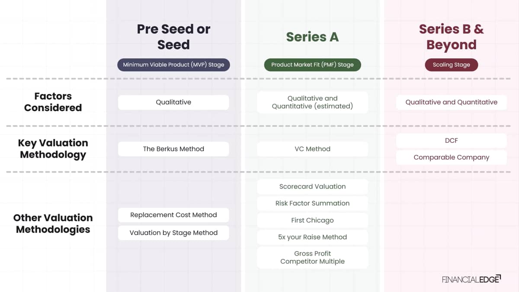Click the 5x your Raise Method box

pyautogui.click(x=312, y=237)
